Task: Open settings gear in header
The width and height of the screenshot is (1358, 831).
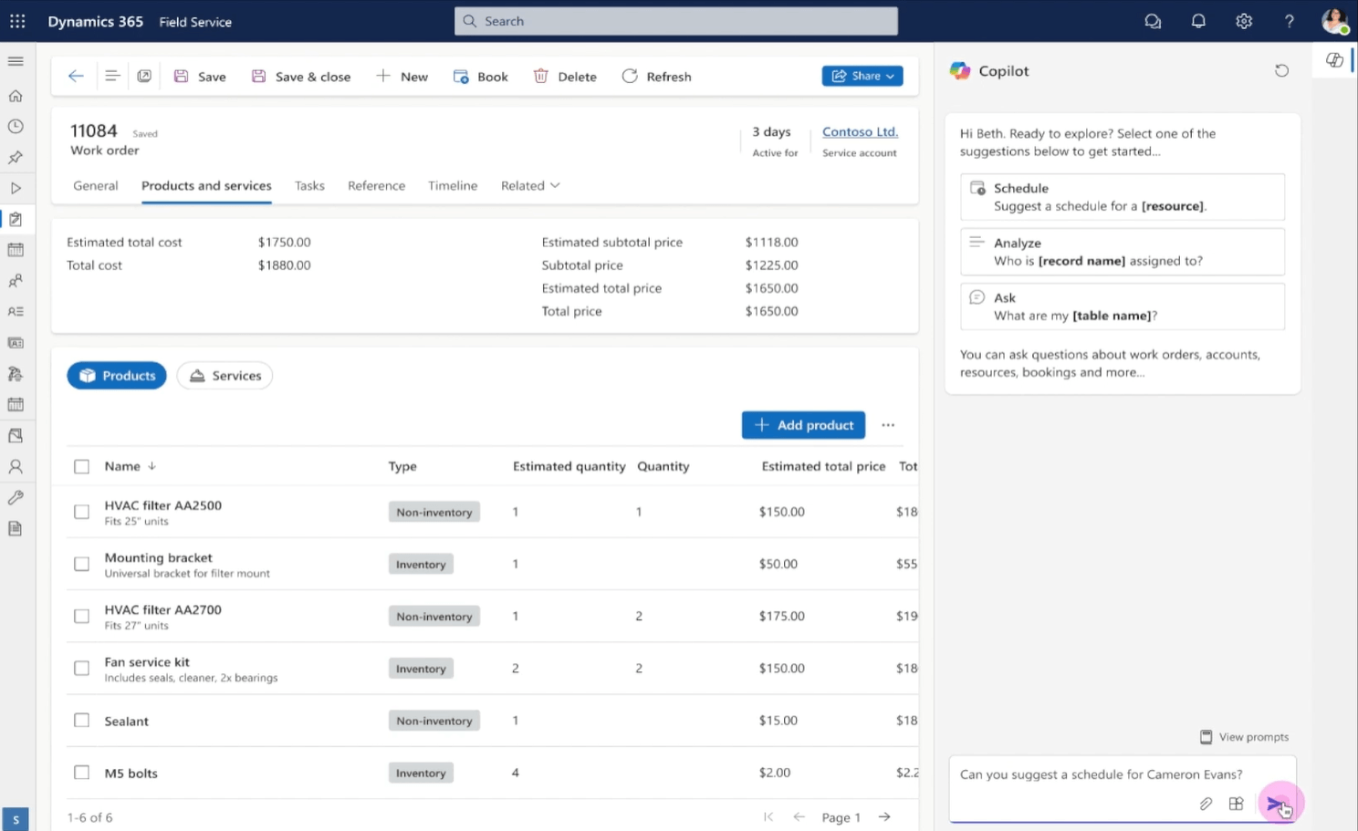Action: [1244, 21]
